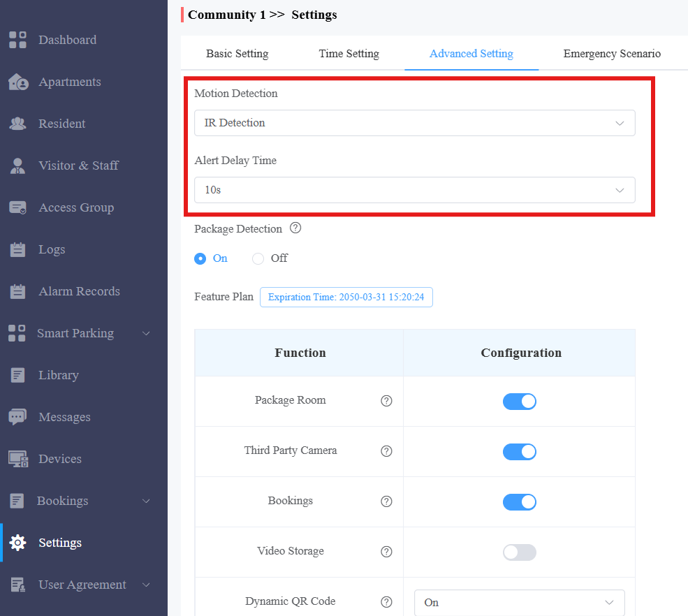Expand User Agreement submenu chevron

click(146, 585)
